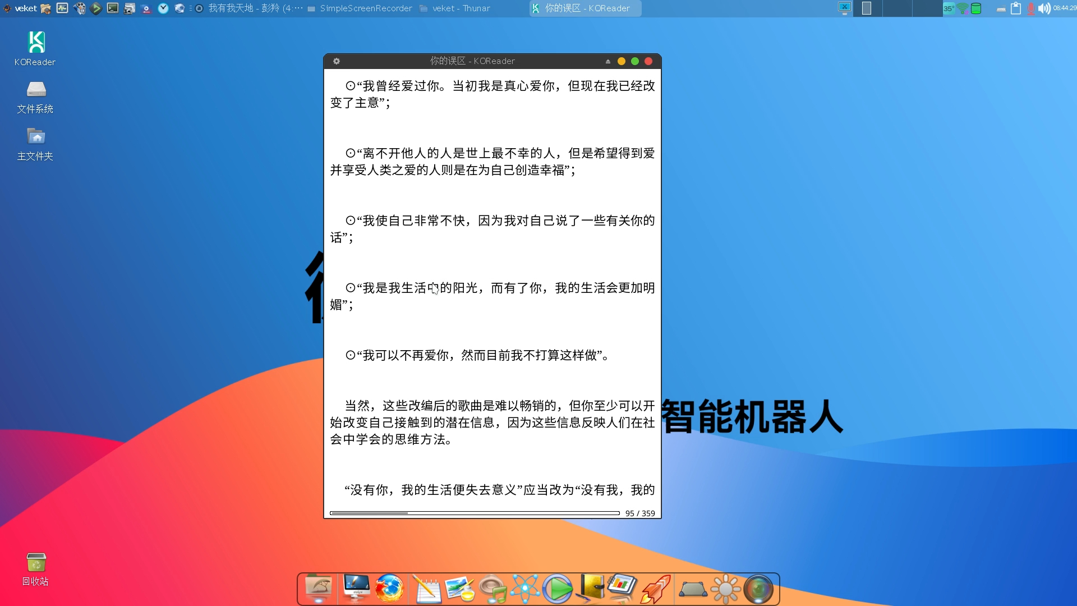Open the notepad text editor in the dock
The image size is (1077, 606).
coord(426,589)
